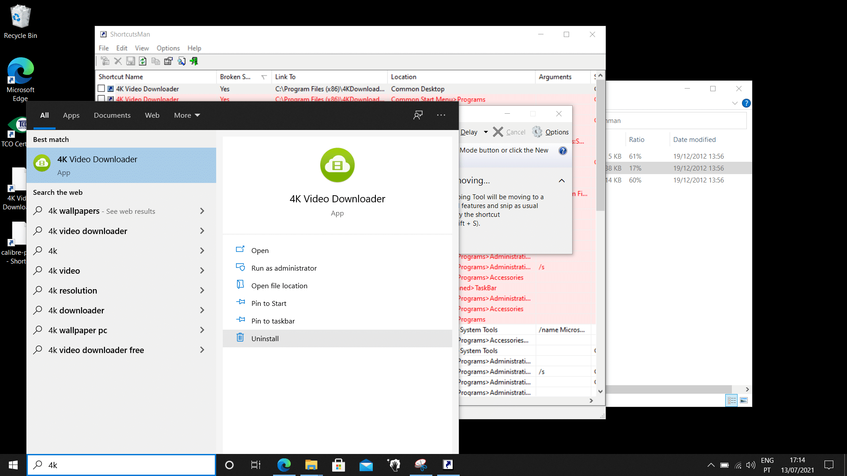Open the Options menu in ShortcutsMan
Image resolution: width=847 pixels, height=476 pixels.
(x=168, y=48)
